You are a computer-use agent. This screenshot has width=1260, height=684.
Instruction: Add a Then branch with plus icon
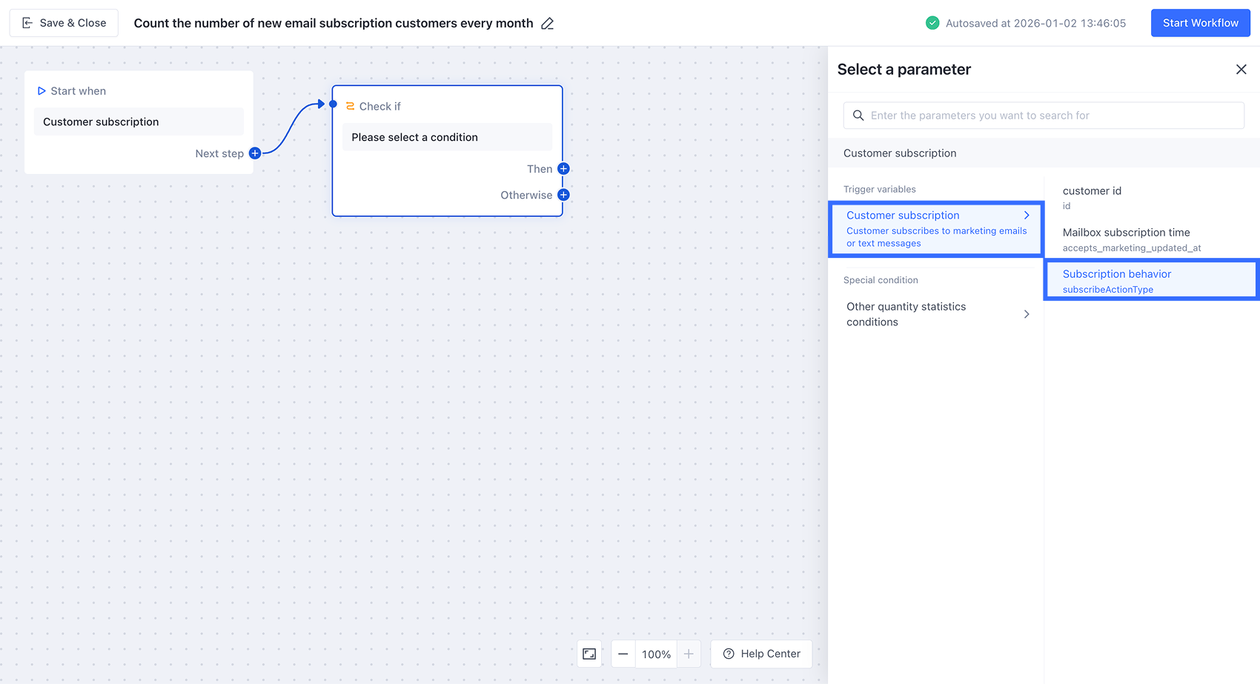pos(563,169)
